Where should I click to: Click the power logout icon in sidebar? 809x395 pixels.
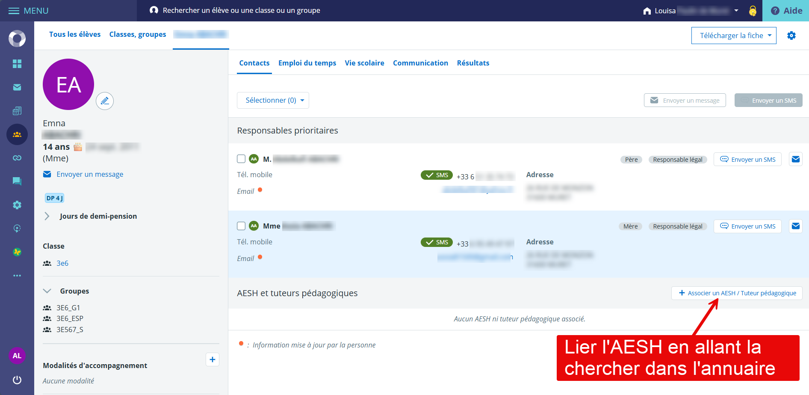[x=17, y=380]
